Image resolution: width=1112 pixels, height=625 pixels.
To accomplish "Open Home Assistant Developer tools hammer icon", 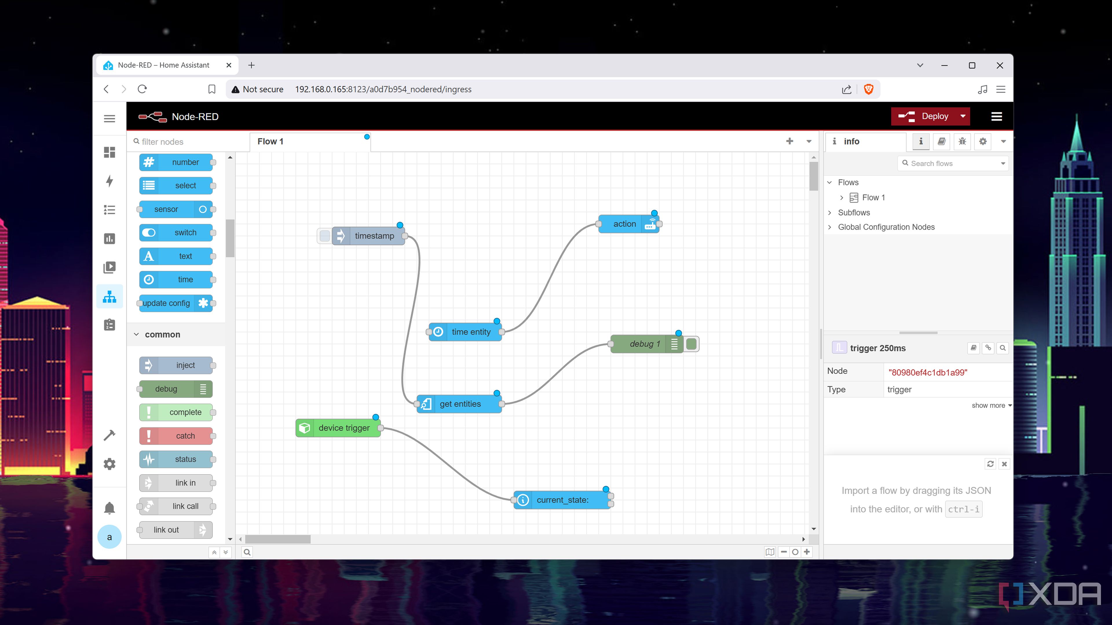I will 109,435.
